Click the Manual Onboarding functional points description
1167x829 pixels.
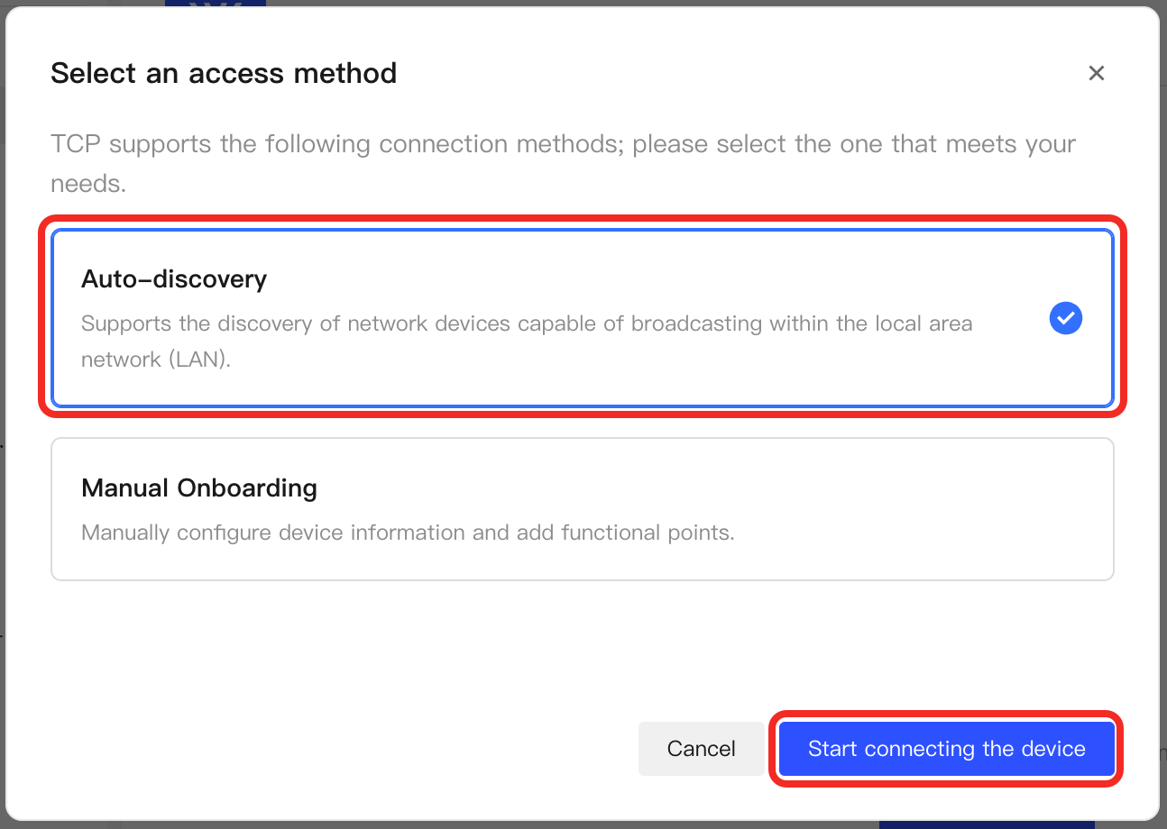[408, 533]
